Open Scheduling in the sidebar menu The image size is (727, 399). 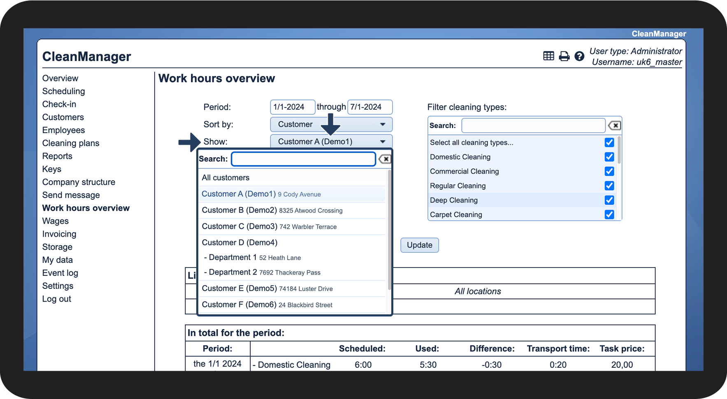pyautogui.click(x=63, y=91)
